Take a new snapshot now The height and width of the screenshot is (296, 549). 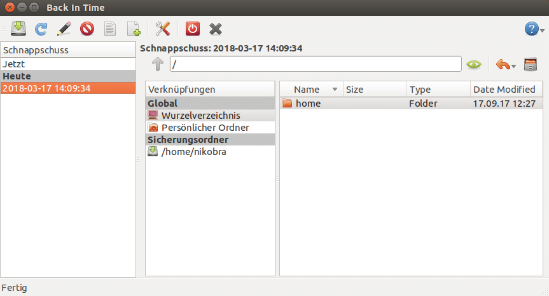[18, 29]
